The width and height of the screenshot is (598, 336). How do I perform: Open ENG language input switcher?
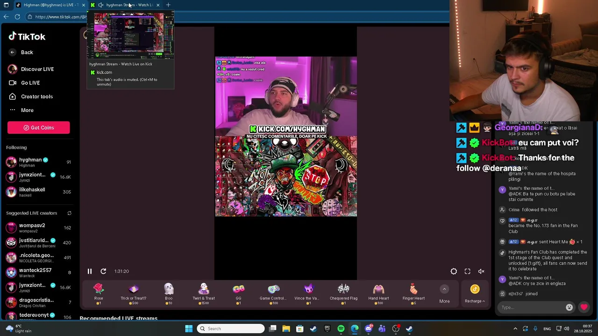click(547, 329)
